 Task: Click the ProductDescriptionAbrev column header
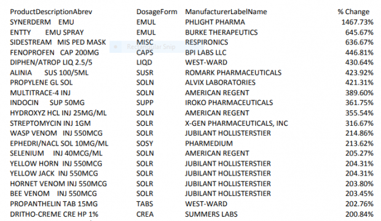pyautogui.click(x=51, y=12)
